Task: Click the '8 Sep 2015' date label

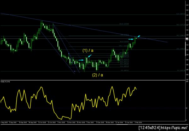Action: 13,122
